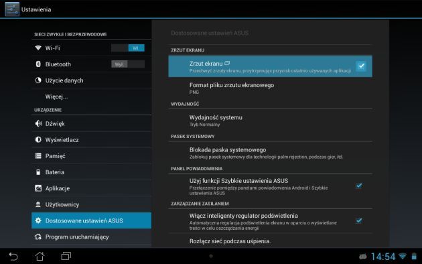
Task: Select Dostosowane ustawień ASUS entry
Action: point(91,220)
